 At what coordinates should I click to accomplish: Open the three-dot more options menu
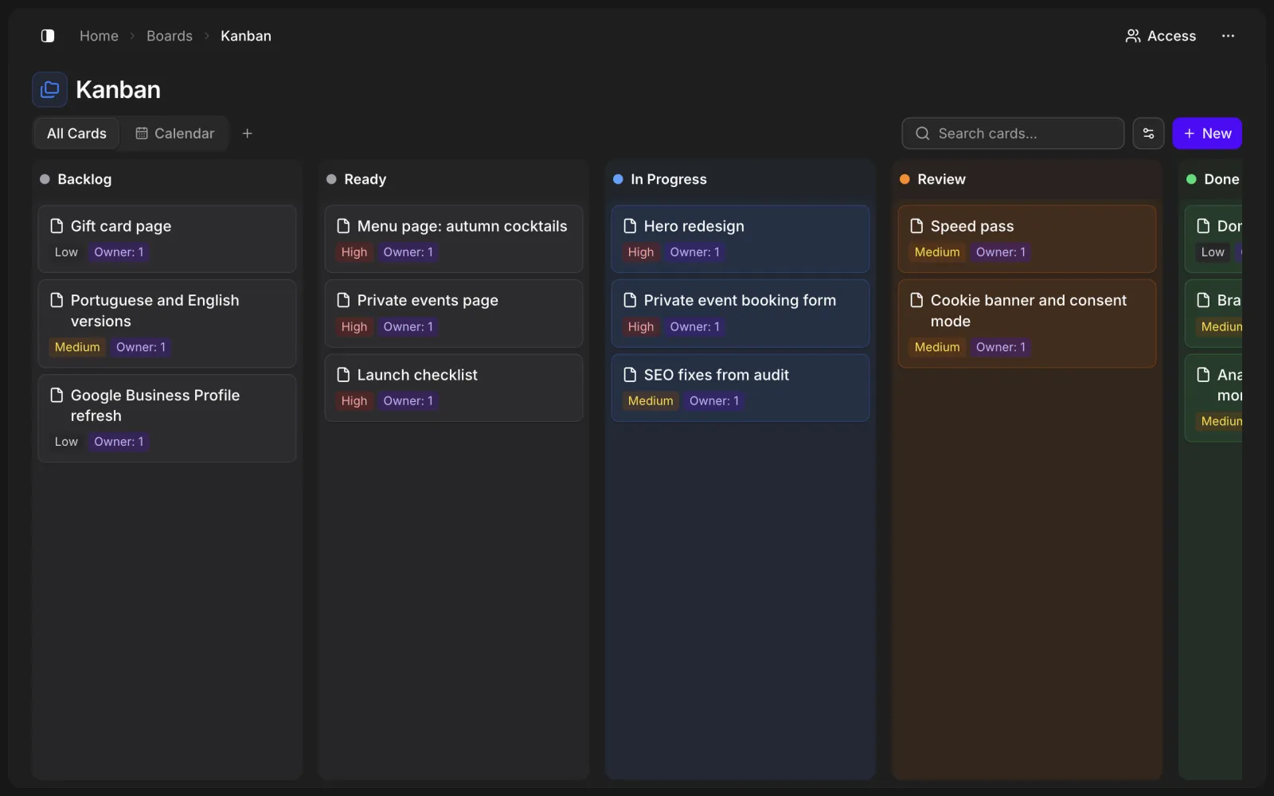coord(1228,36)
